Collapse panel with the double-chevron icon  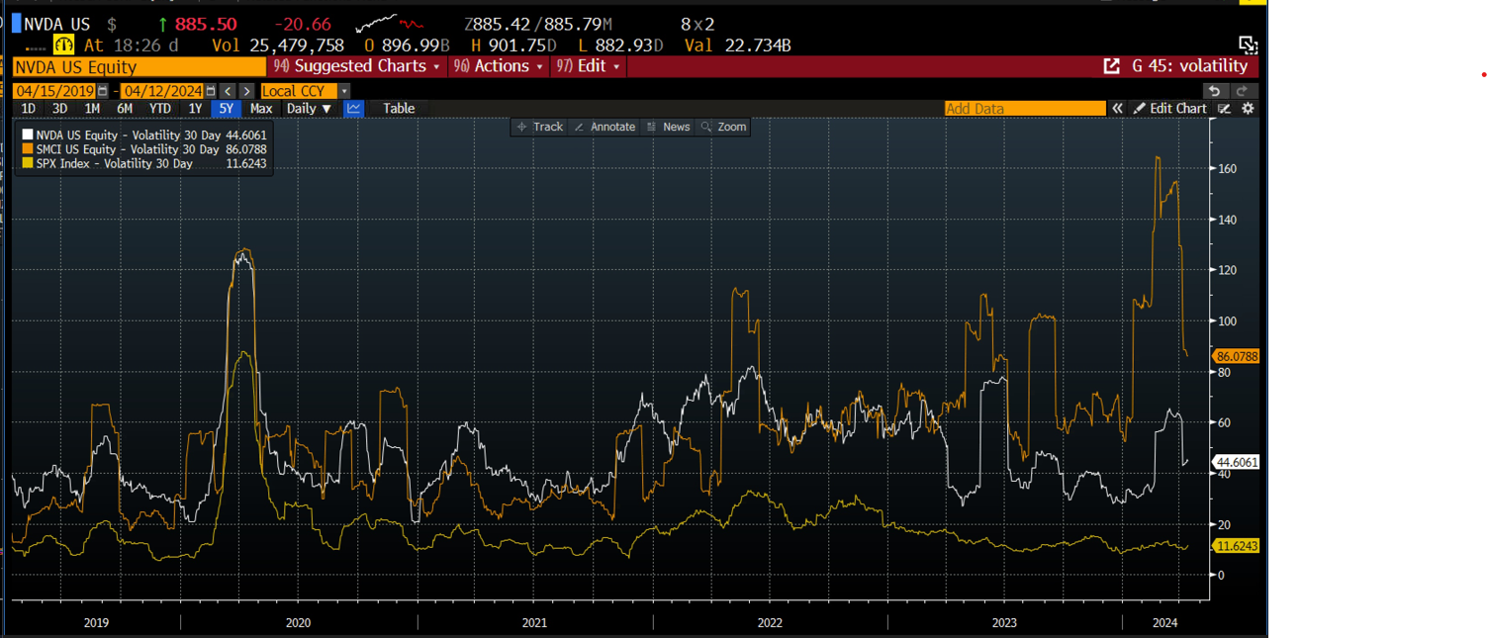click(x=1117, y=109)
